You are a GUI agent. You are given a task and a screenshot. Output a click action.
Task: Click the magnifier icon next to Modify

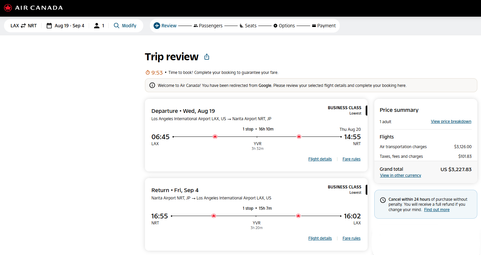(x=116, y=26)
